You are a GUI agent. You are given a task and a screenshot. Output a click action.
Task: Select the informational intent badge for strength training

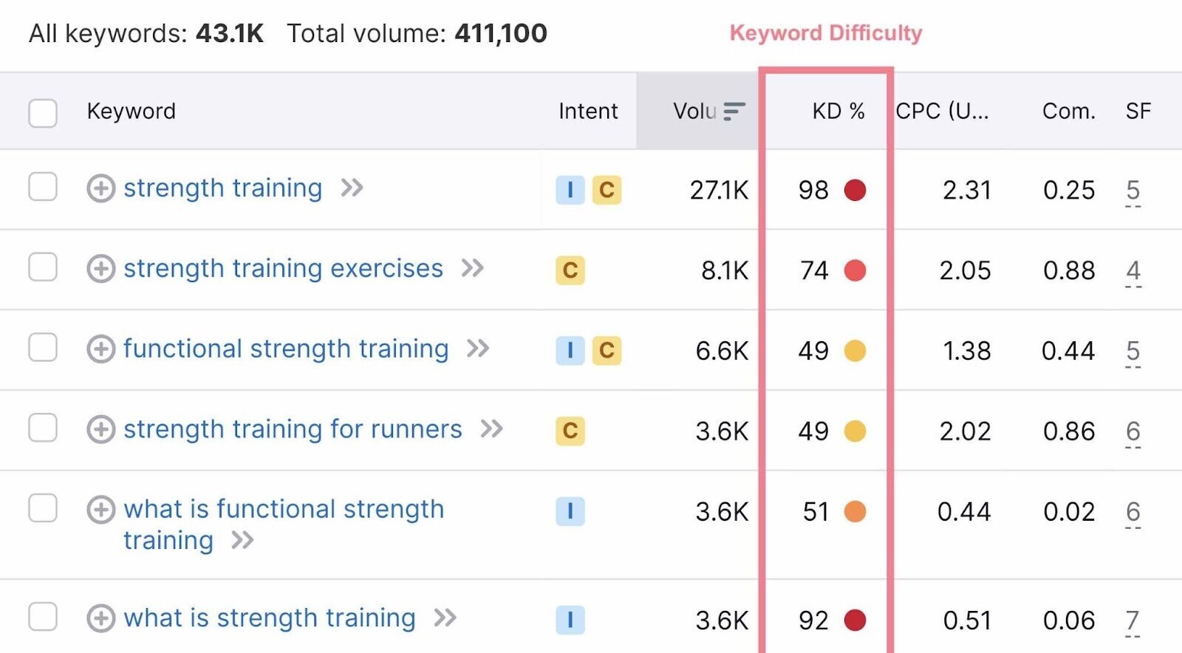coord(570,190)
